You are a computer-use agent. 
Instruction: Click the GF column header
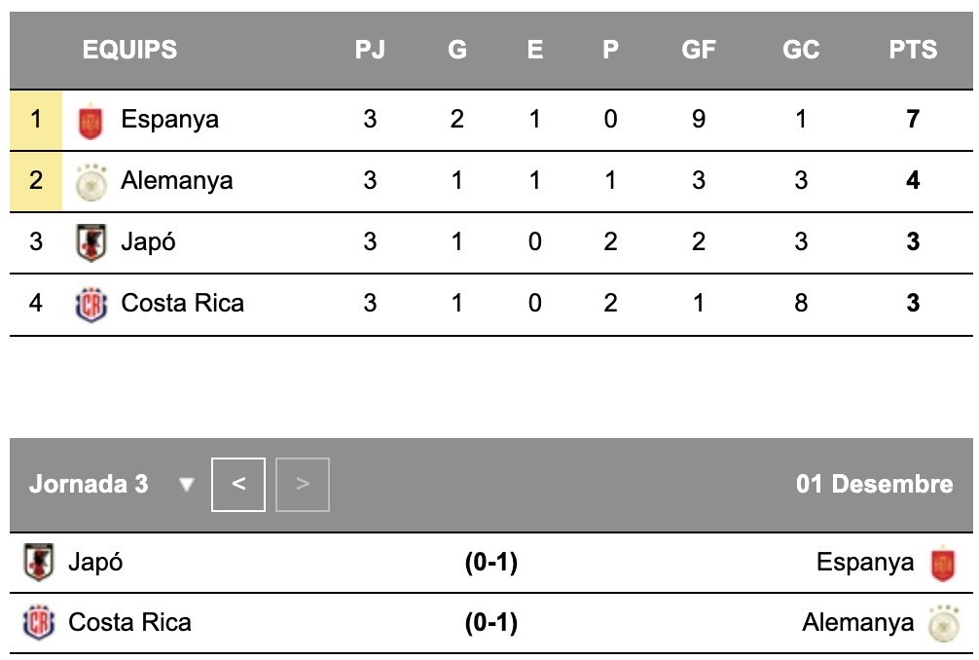click(x=699, y=50)
